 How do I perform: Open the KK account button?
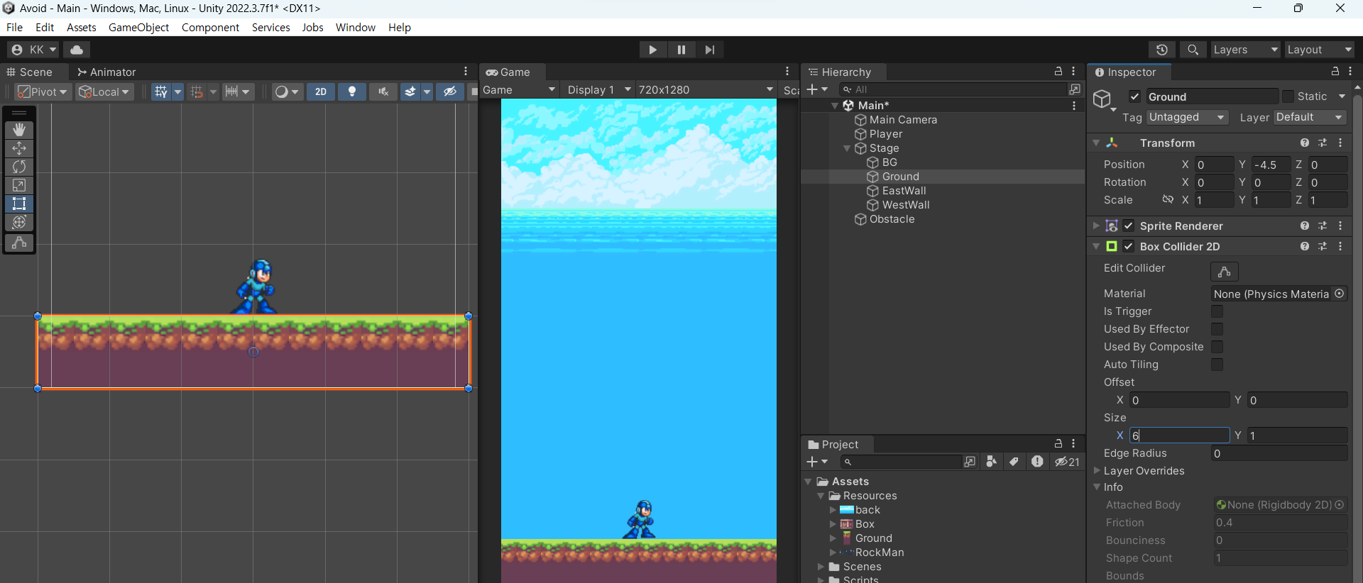tap(33, 50)
